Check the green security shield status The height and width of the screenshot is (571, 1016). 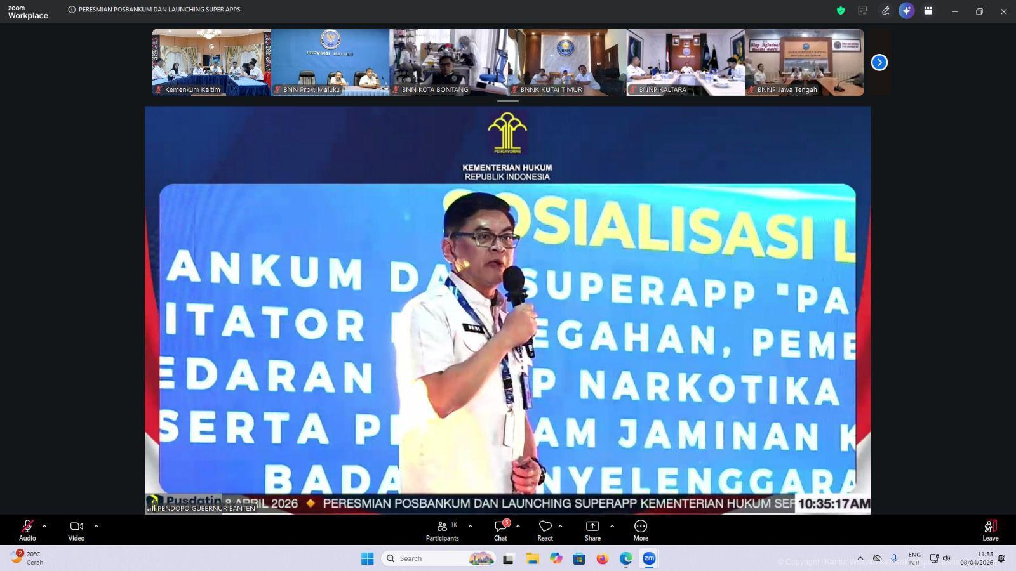(x=839, y=10)
